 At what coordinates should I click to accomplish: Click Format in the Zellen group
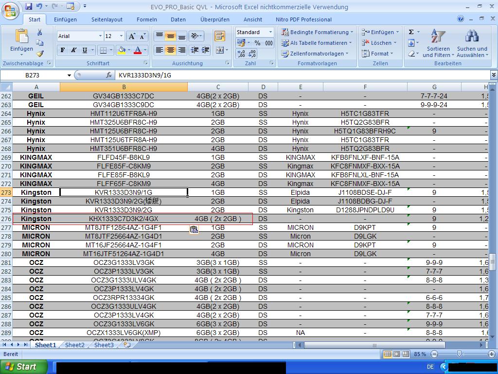click(x=377, y=54)
